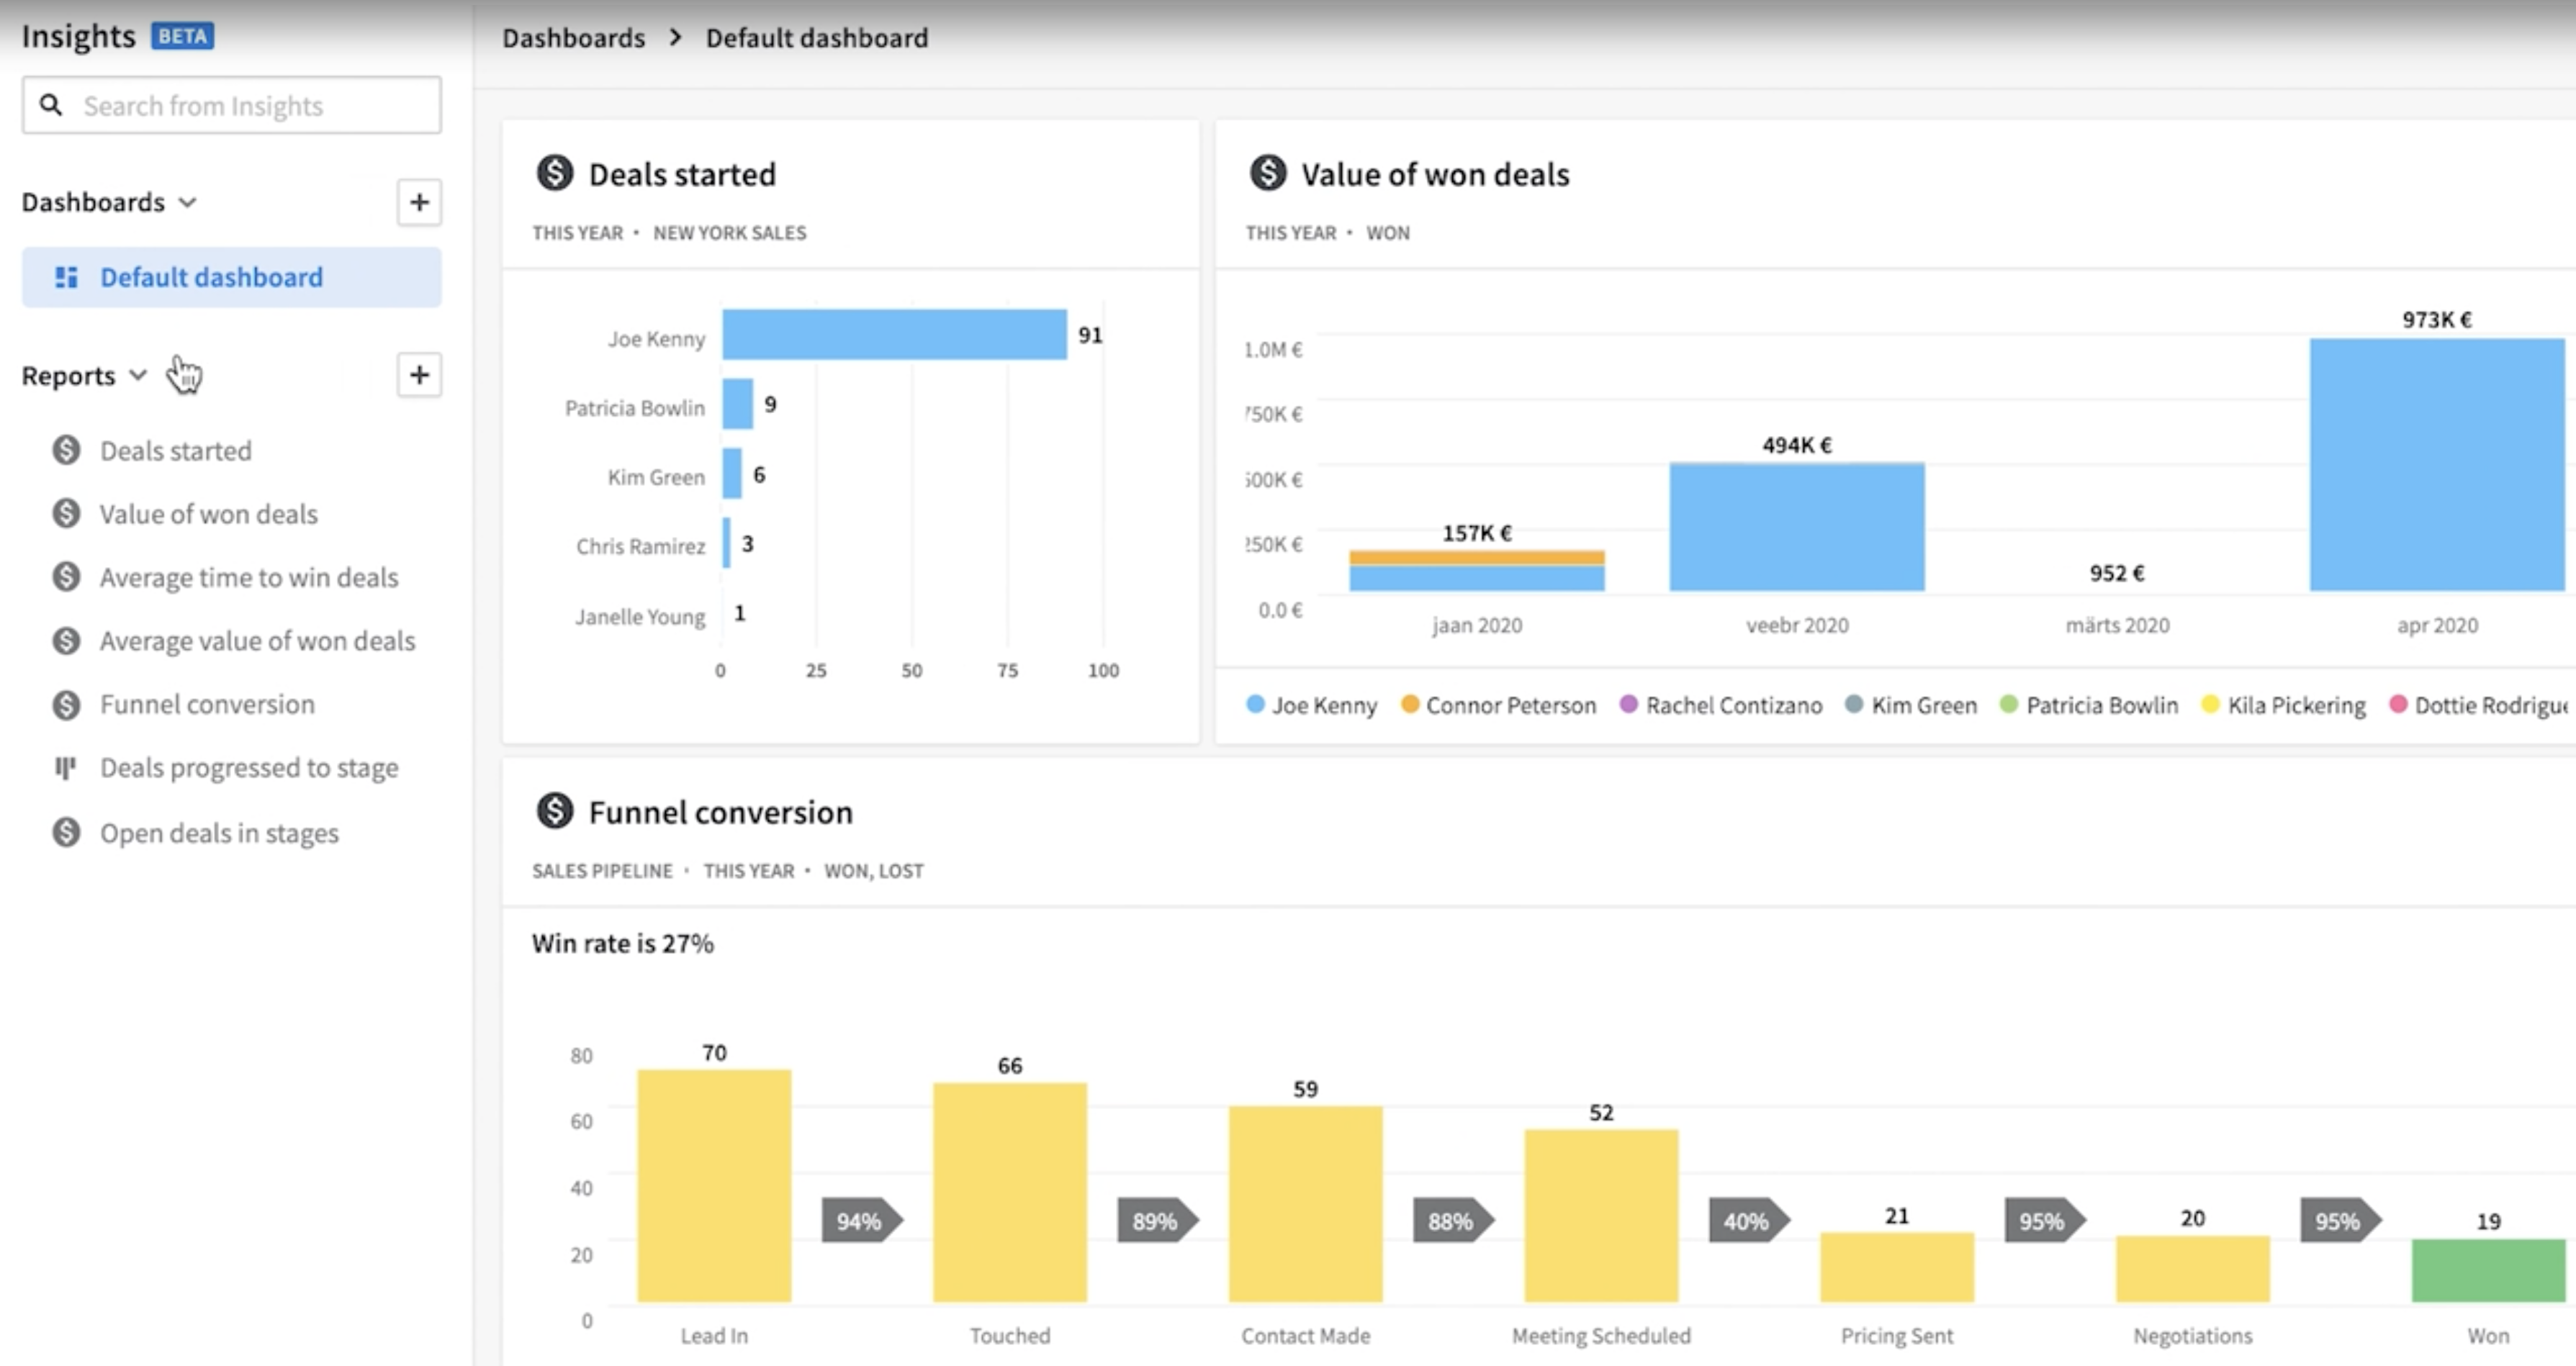
Task: Click the dollar icon next to Funnel conversion report
Action: click(66, 705)
